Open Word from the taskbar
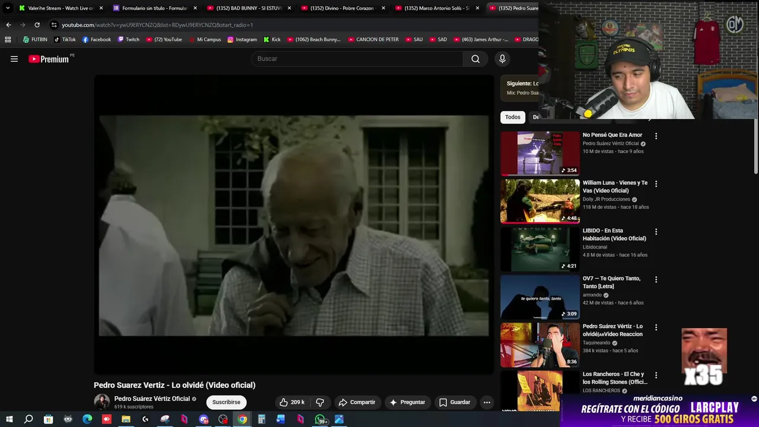The width and height of the screenshot is (759, 427). (x=281, y=419)
